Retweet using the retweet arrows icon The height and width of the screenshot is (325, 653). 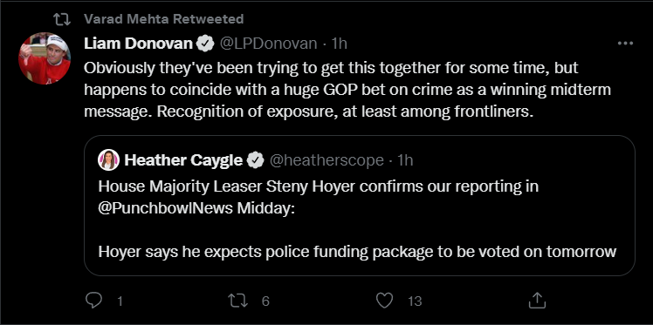[x=238, y=301]
